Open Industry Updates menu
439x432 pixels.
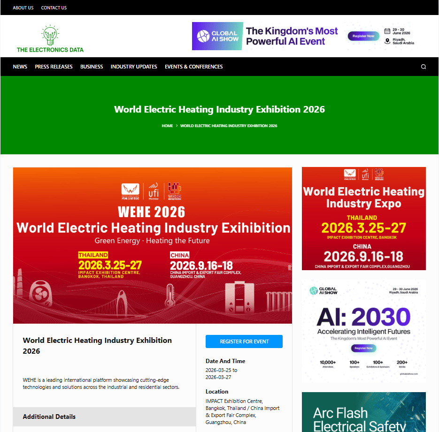(134, 67)
